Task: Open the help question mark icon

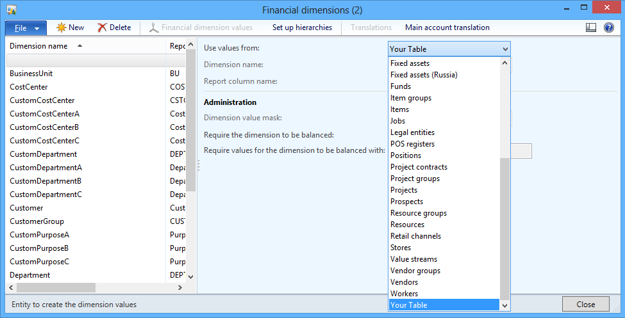Action: [x=609, y=28]
